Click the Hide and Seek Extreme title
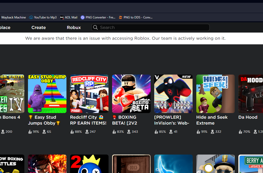Screen dimensions: 263x173 click(212, 120)
